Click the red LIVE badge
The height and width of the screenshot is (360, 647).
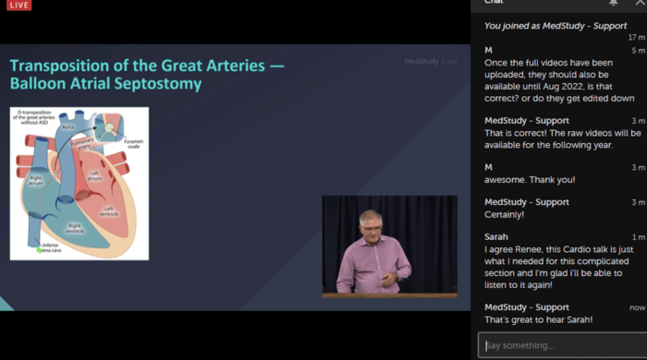[x=19, y=5]
